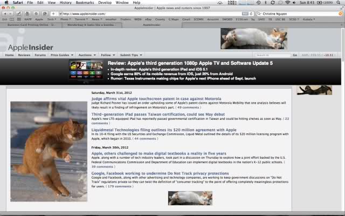This screenshot has width=345, height=216.
Task: Open the Window menu
Action: click(122, 3)
